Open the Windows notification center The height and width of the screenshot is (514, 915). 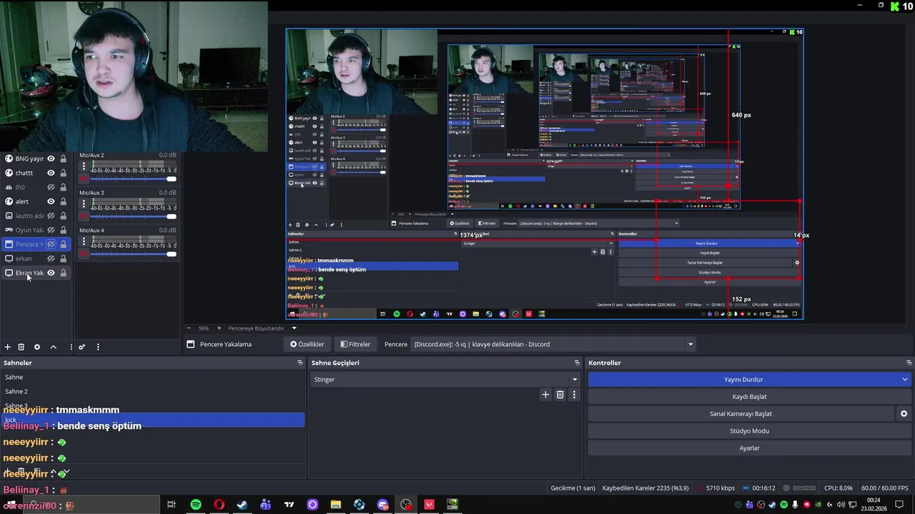pyautogui.click(x=899, y=505)
